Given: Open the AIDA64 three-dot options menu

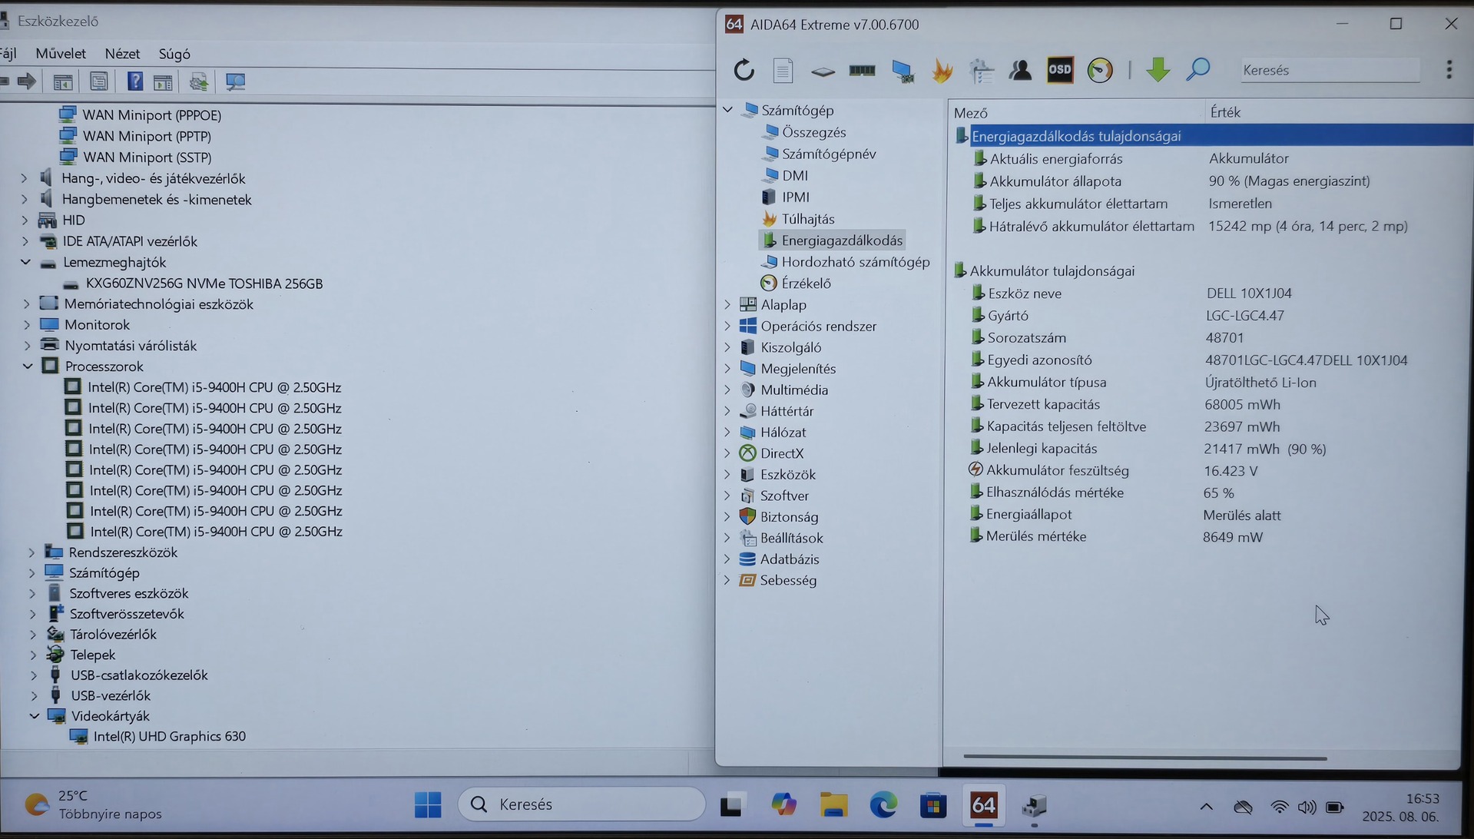Looking at the screenshot, I should pos(1449,70).
